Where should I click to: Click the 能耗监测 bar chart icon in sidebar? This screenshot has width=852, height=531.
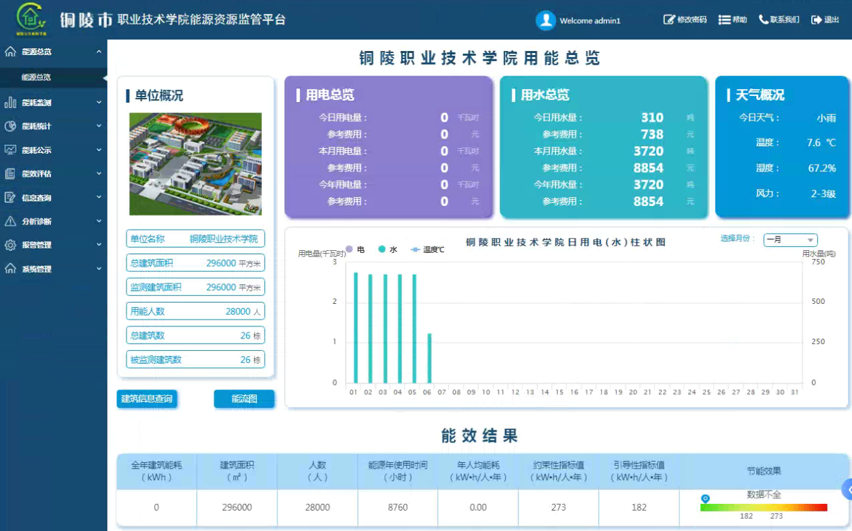(10, 103)
